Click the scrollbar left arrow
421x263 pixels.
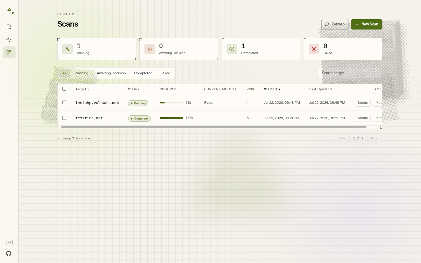pyautogui.click(x=59, y=127)
